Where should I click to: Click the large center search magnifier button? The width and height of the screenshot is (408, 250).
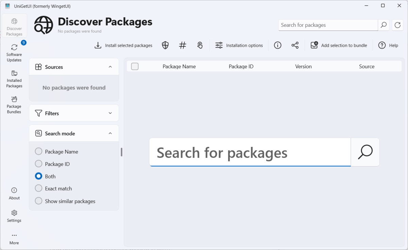pos(365,152)
